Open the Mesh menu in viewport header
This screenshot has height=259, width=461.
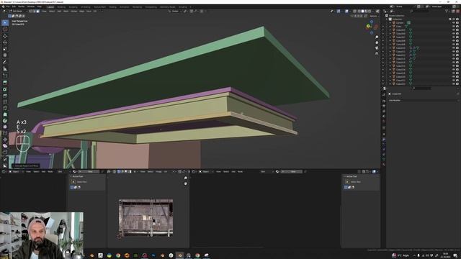click(66, 12)
